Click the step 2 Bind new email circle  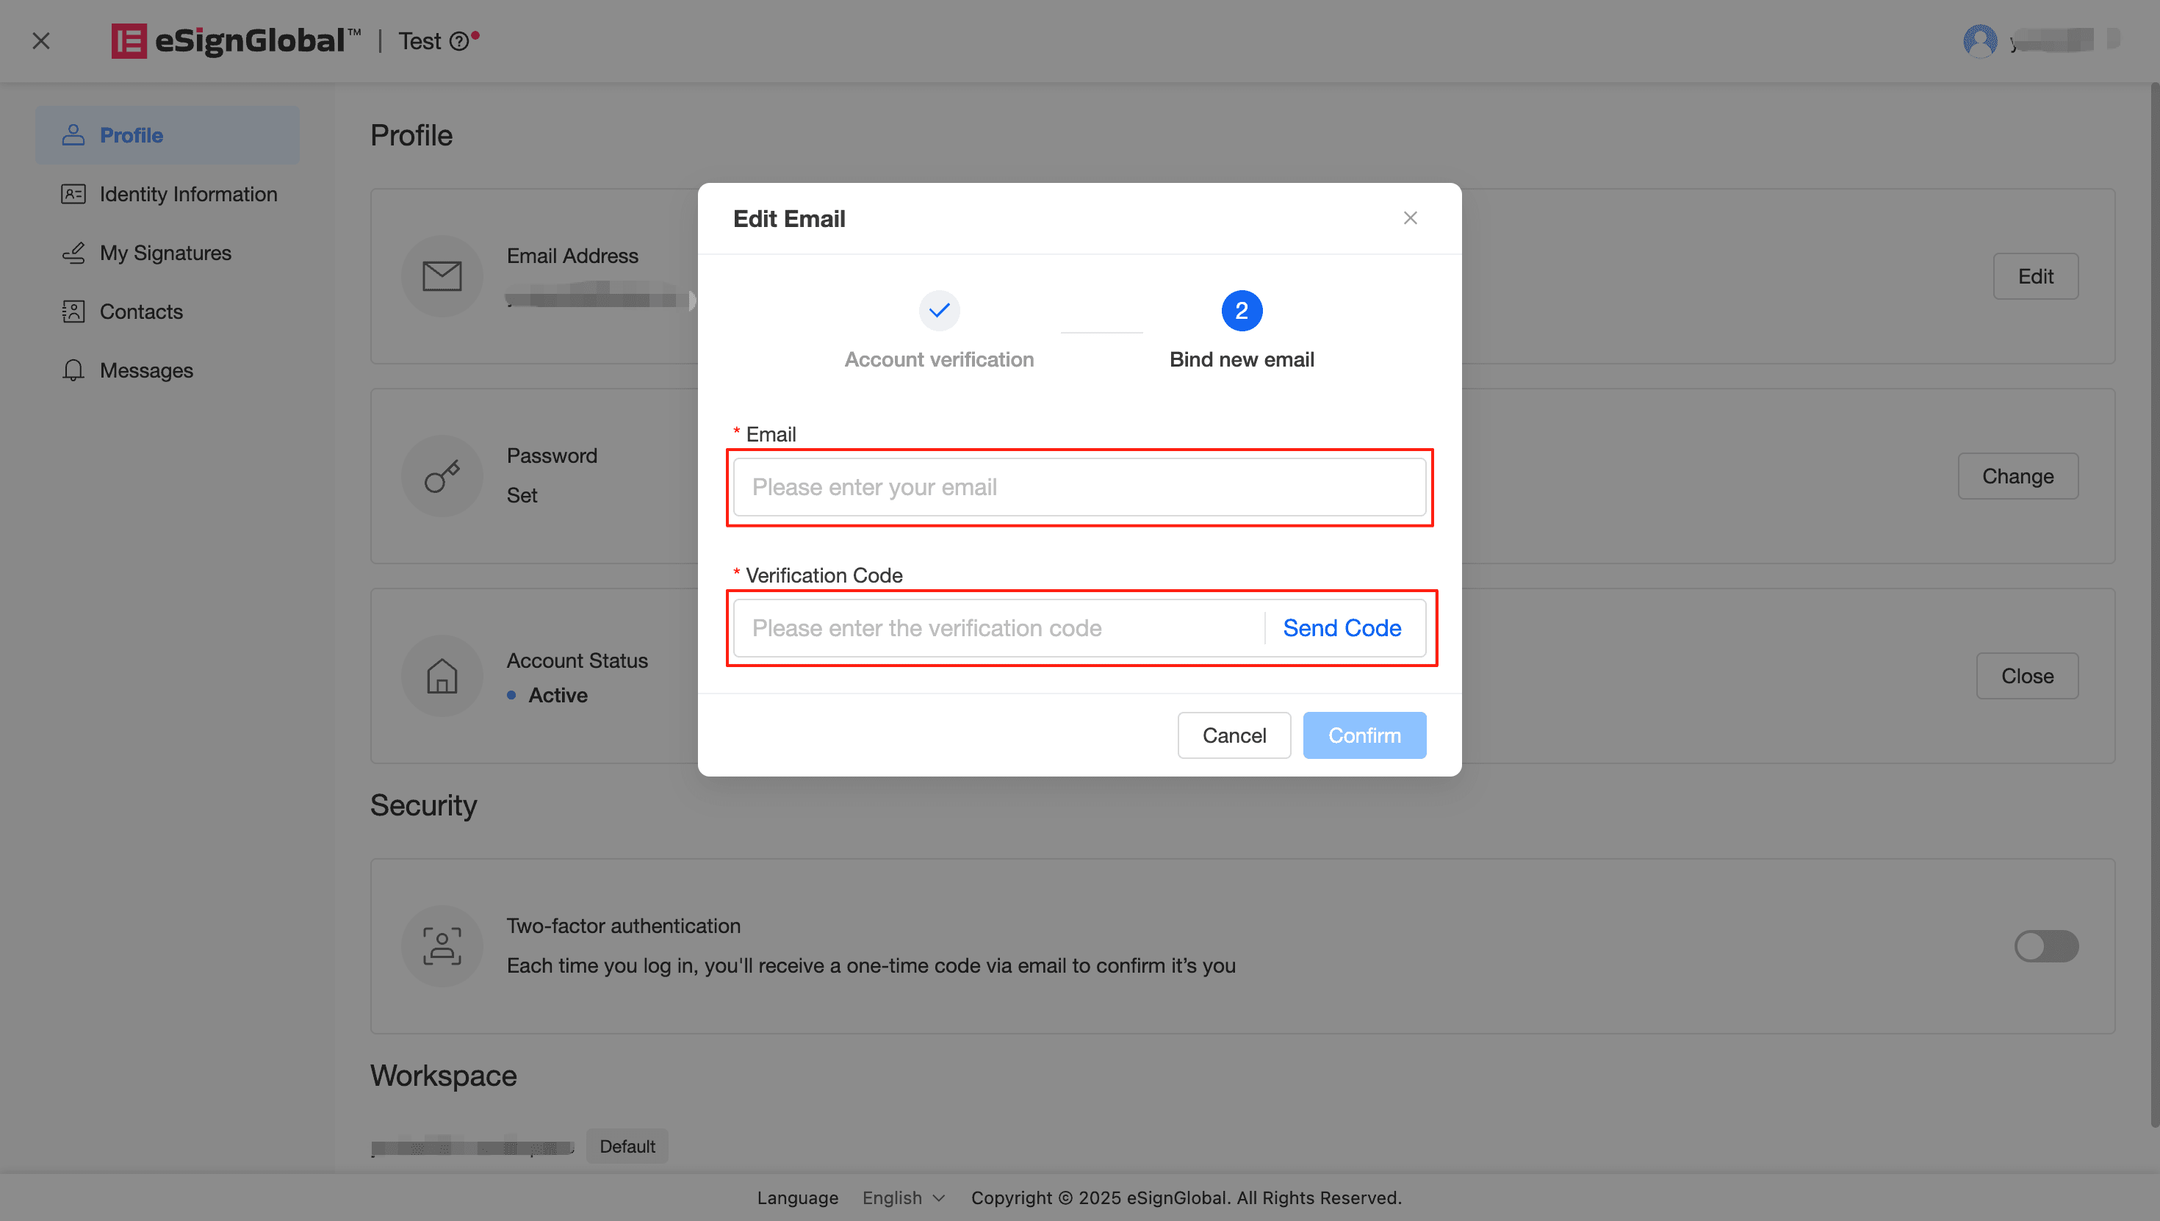coord(1241,311)
